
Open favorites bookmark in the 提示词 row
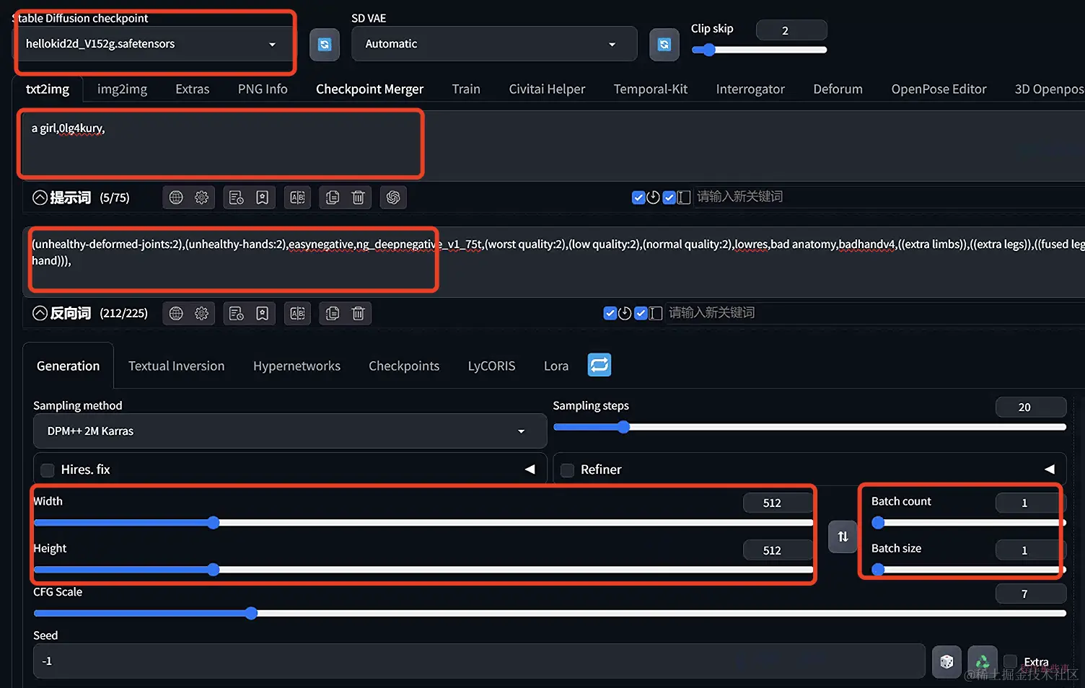point(263,198)
